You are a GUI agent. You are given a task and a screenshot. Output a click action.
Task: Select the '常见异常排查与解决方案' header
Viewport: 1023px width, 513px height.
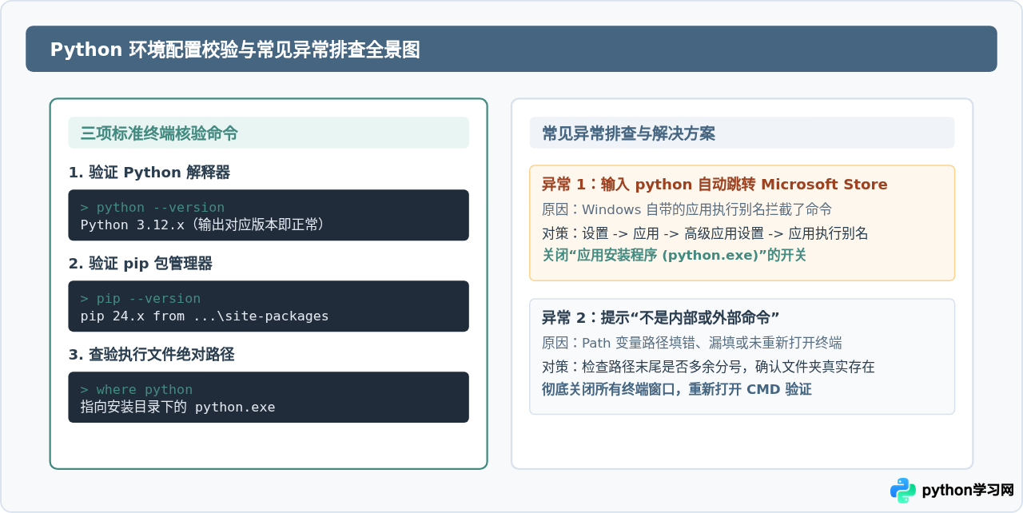coord(628,133)
